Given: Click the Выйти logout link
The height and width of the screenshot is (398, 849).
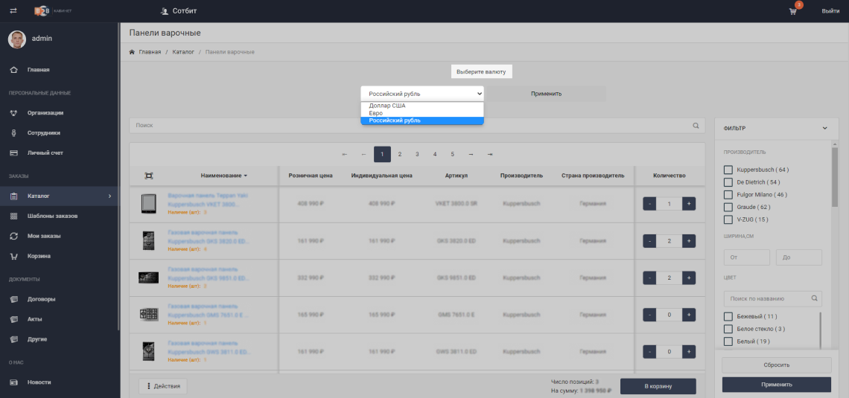Looking at the screenshot, I should [x=830, y=11].
